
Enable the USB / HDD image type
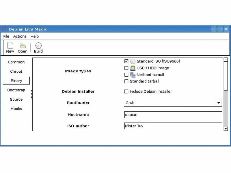(126, 68)
